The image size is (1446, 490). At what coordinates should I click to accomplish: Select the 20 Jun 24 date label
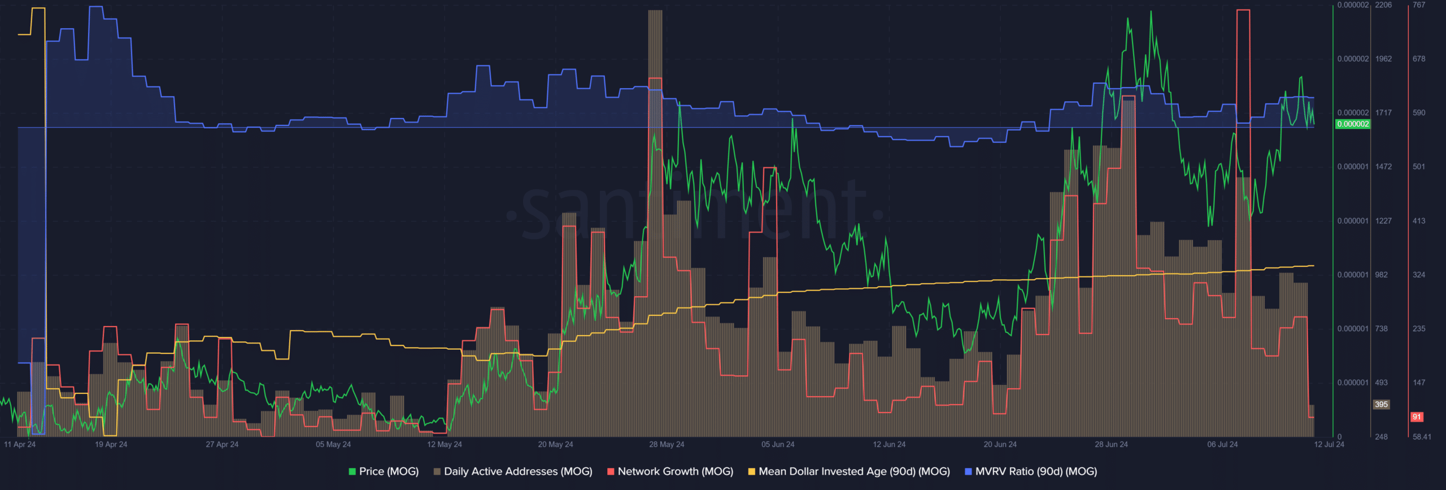point(1000,444)
